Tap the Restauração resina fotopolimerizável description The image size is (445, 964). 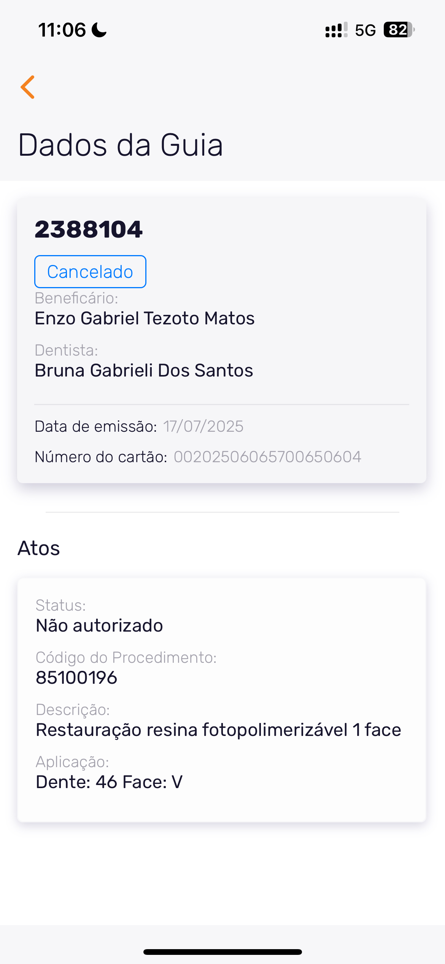(218, 730)
